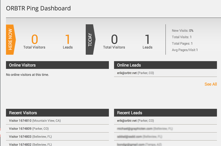Viewport: 221px width, 146px height.
Task: Click dark Total Visitors count under Today
Action: [x=114, y=39]
